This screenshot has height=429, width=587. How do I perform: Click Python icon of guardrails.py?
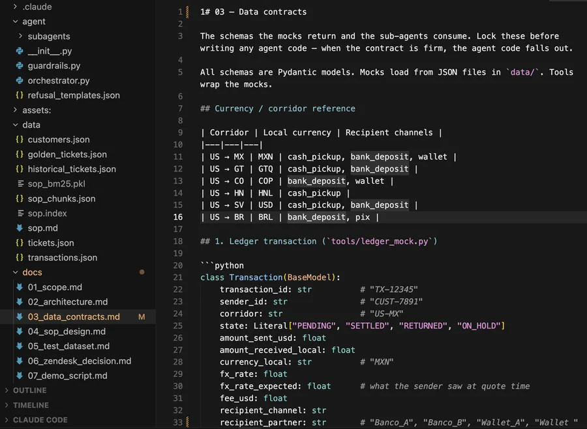20,65
